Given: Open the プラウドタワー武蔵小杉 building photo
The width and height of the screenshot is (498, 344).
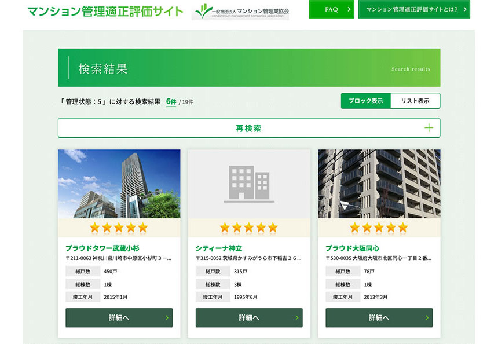Looking at the screenshot, I should point(119,184).
